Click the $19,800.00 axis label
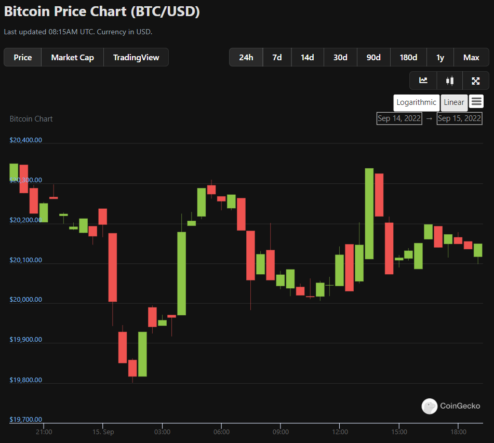494x443 pixels. point(25,380)
